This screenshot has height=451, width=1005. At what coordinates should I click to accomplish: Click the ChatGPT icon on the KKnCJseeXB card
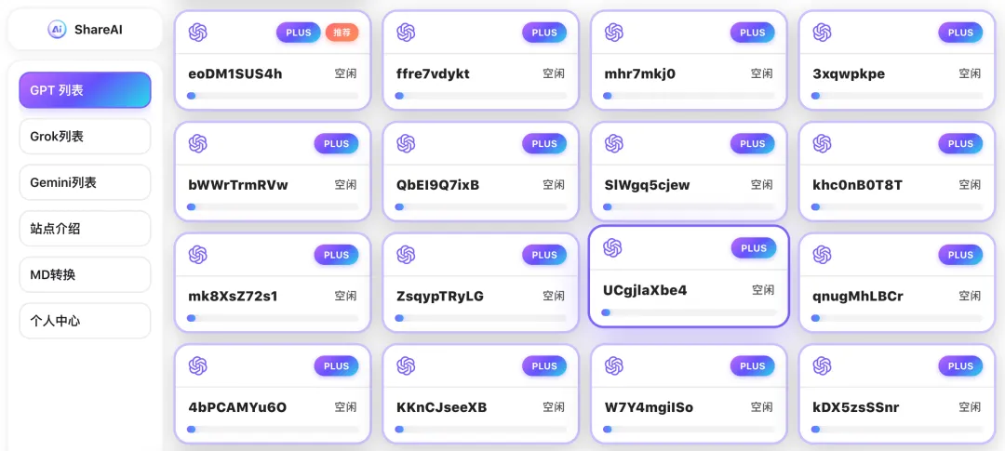(x=406, y=365)
